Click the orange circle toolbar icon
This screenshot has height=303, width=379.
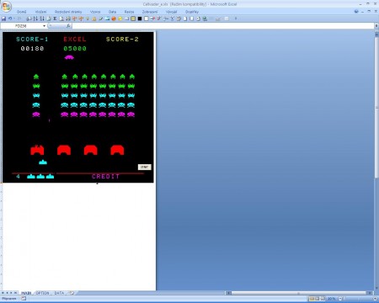point(114,19)
